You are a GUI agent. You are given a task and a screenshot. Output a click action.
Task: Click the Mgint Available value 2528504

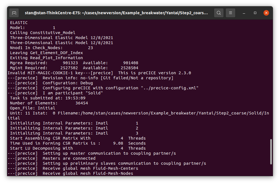tap(129, 68)
